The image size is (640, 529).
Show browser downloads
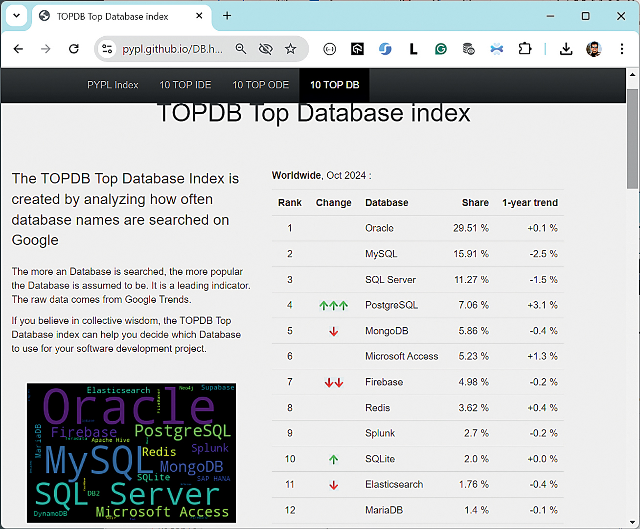[x=566, y=49]
